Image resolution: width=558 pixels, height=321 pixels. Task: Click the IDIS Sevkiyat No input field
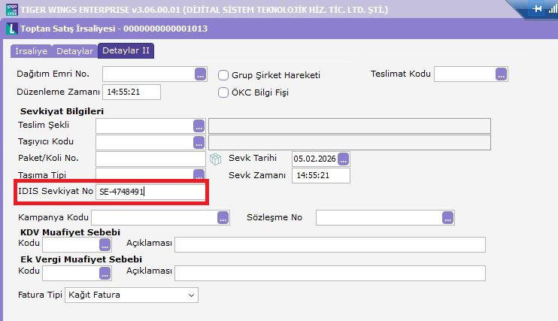pyautogui.click(x=150, y=192)
